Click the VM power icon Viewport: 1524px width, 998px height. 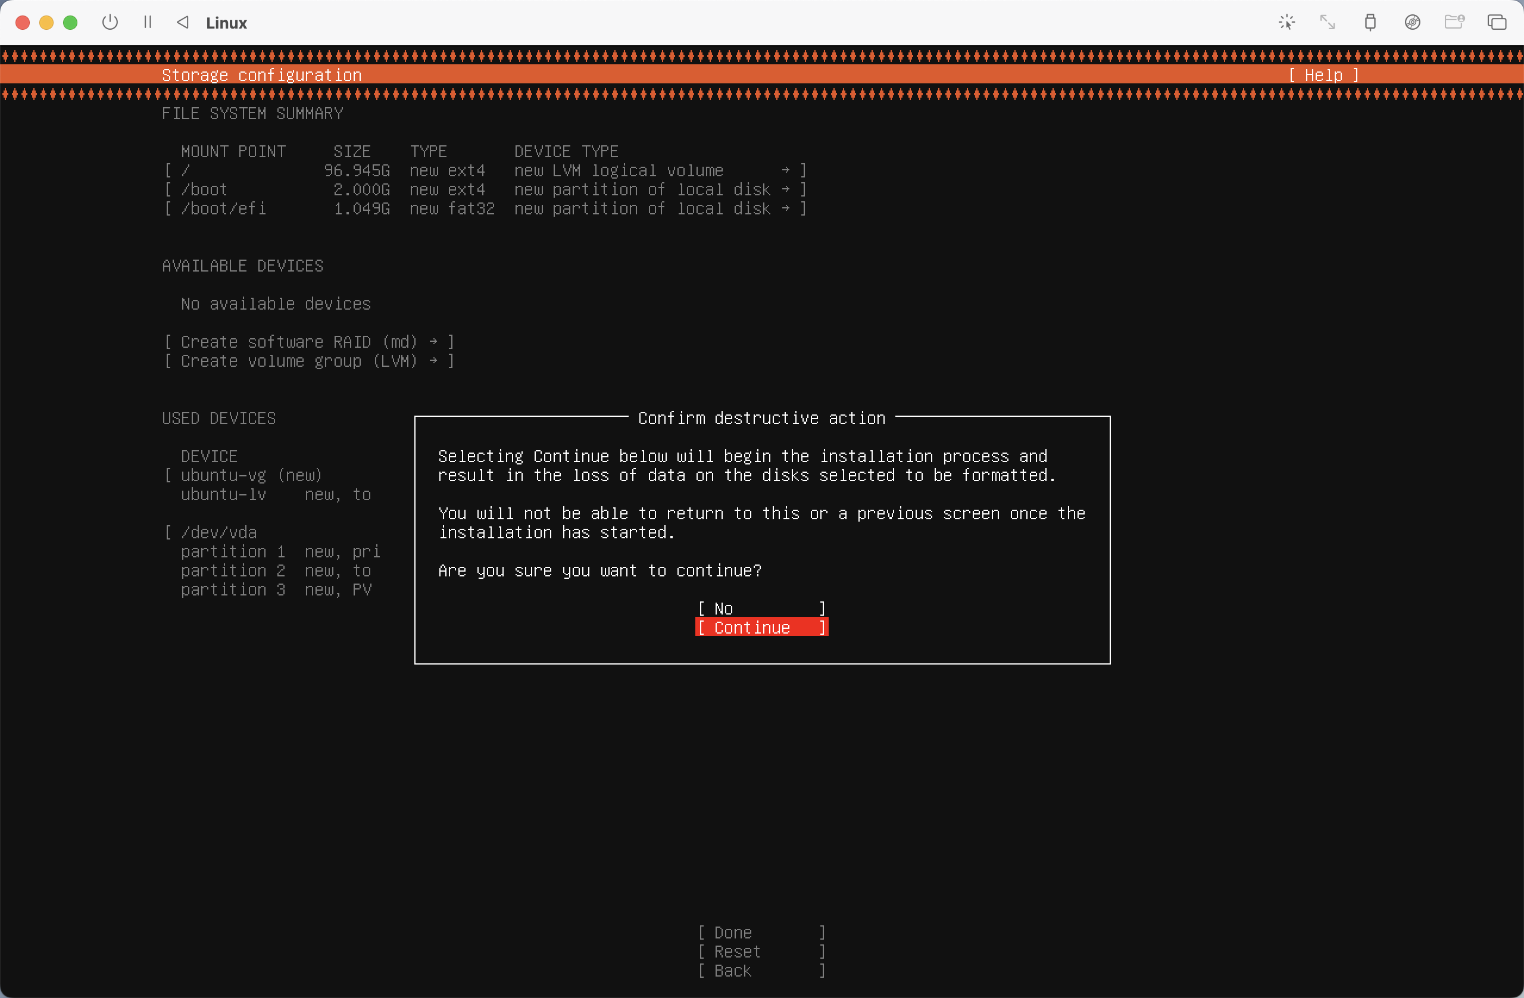(110, 23)
